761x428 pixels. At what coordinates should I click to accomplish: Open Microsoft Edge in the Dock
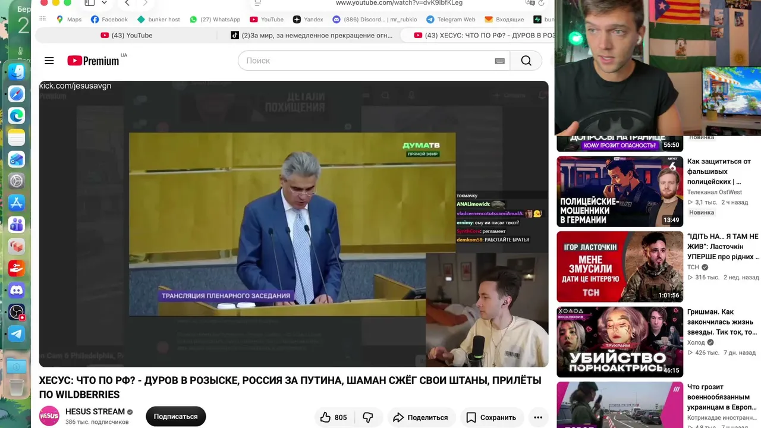click(x=17, y=116)
